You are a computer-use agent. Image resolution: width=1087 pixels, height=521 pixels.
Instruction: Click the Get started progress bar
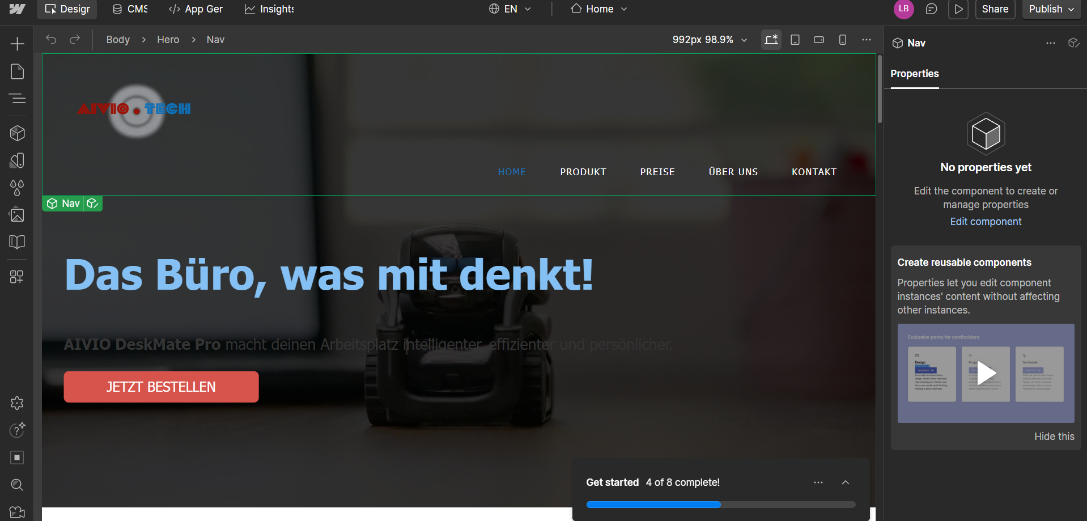point(721,505)
